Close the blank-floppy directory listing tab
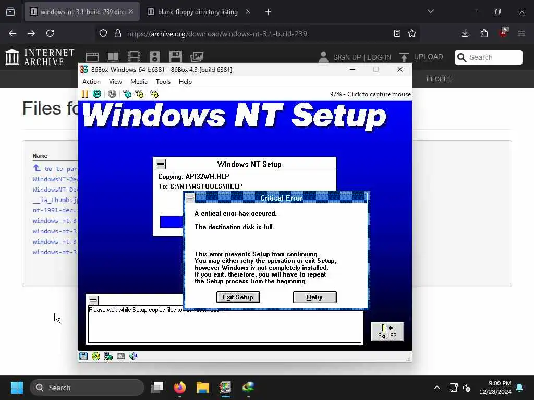The height and width of the screenshot is (400, 534). [x=248, y=11]
